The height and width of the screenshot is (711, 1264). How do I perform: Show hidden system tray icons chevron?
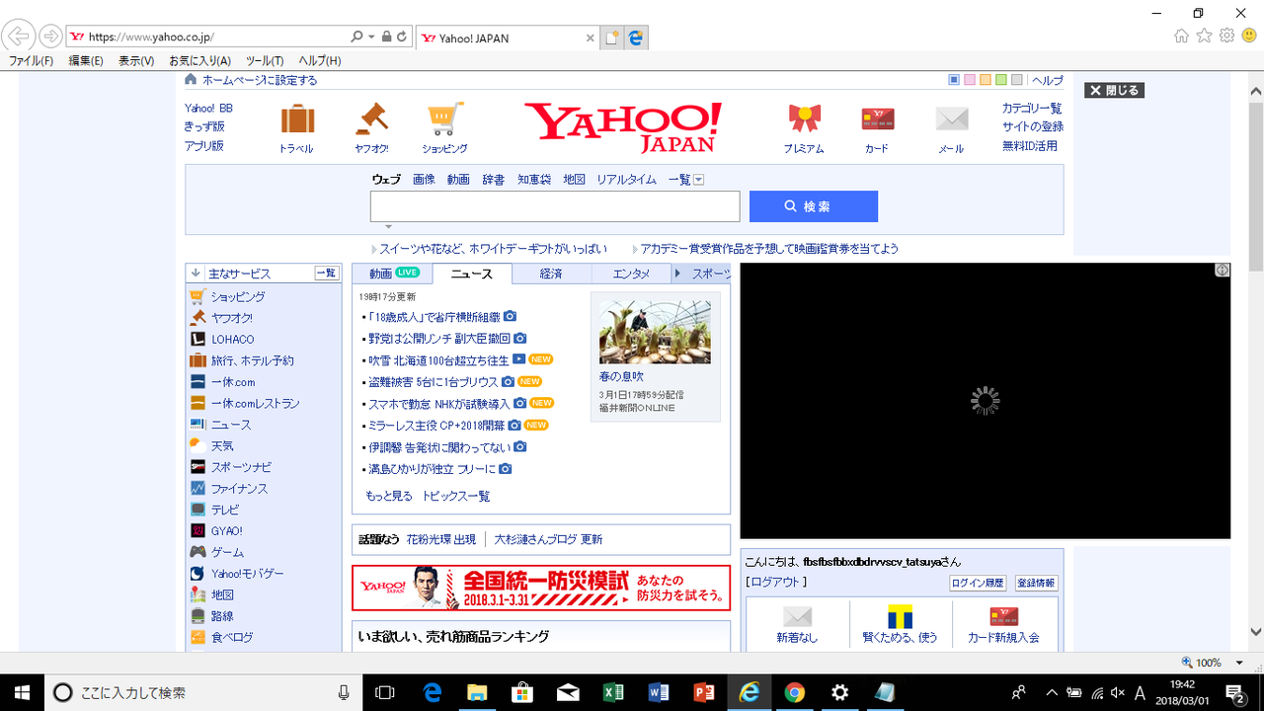coord(1052,692)
